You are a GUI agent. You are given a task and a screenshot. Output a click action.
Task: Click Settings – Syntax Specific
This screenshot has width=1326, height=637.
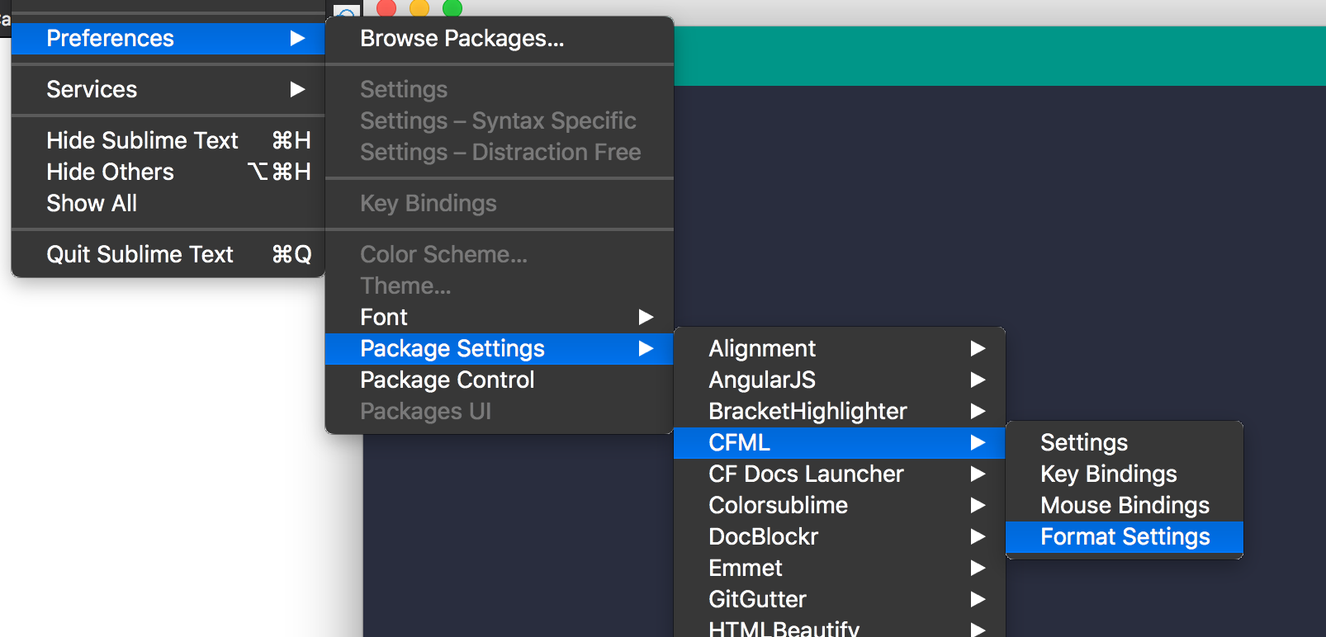(500, 121)
